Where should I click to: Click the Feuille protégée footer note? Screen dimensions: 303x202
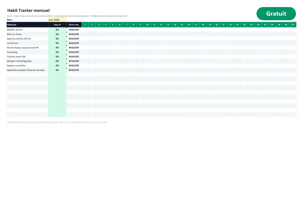pyautogui.click(x=57, y=122)
